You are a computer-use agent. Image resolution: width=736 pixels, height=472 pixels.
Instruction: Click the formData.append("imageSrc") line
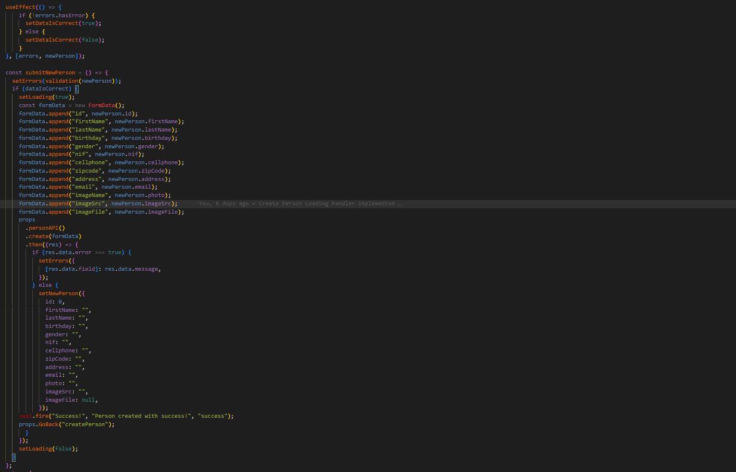[98, 204]
